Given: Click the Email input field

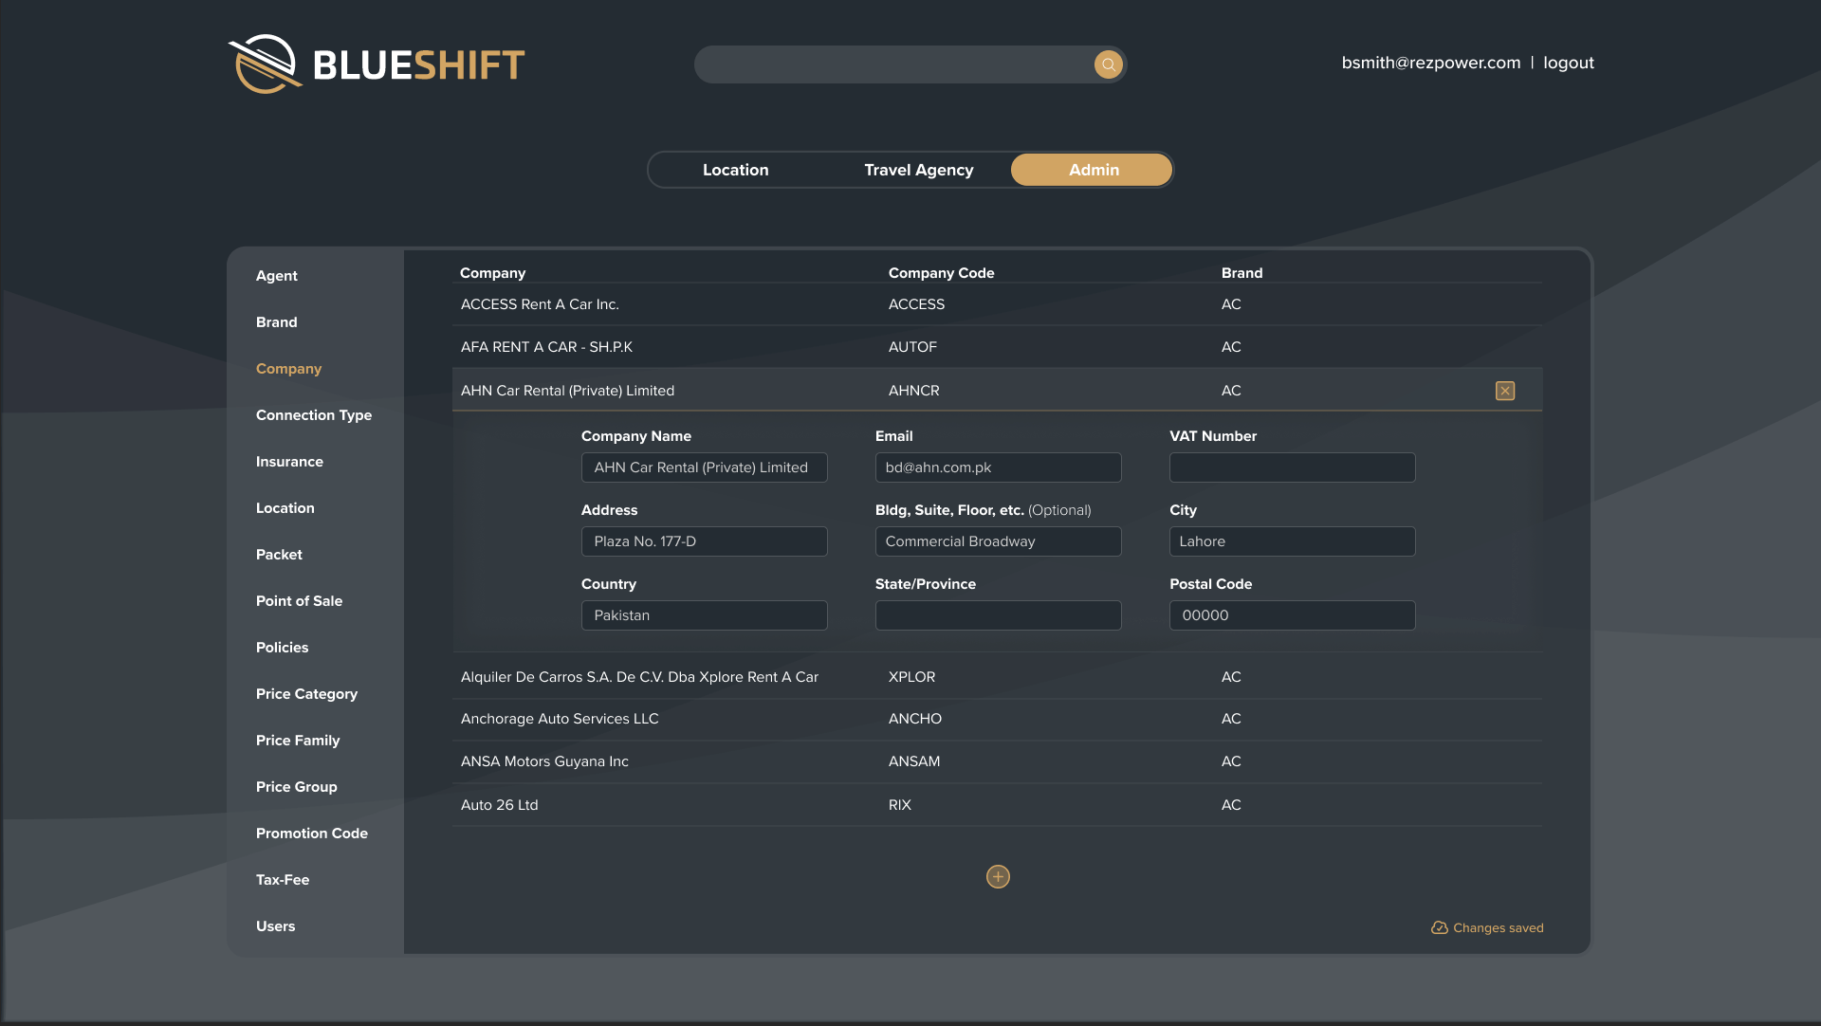Looking at the screenshot, I should click(998, 467).
